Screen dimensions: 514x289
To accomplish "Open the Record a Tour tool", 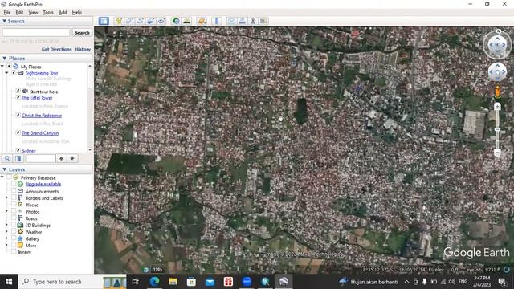I will click(161, 21).
